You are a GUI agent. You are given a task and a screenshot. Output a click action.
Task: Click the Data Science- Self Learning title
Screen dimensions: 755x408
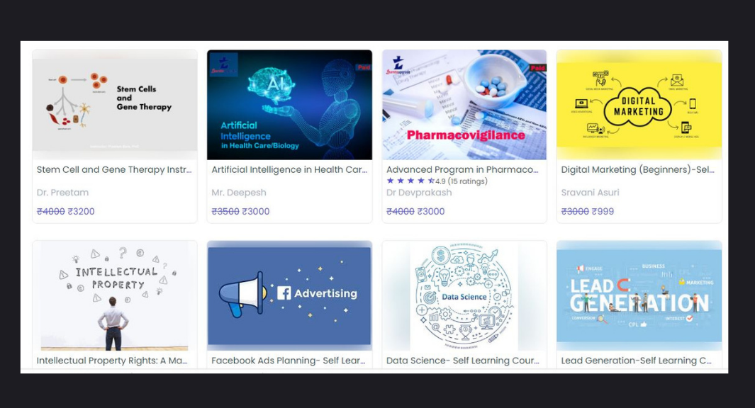pos(463,361)
